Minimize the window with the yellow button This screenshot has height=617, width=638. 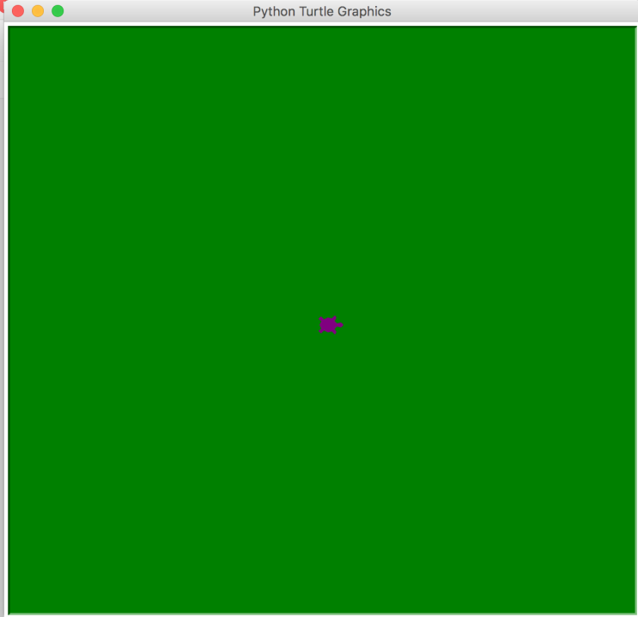tap(38, 11)
